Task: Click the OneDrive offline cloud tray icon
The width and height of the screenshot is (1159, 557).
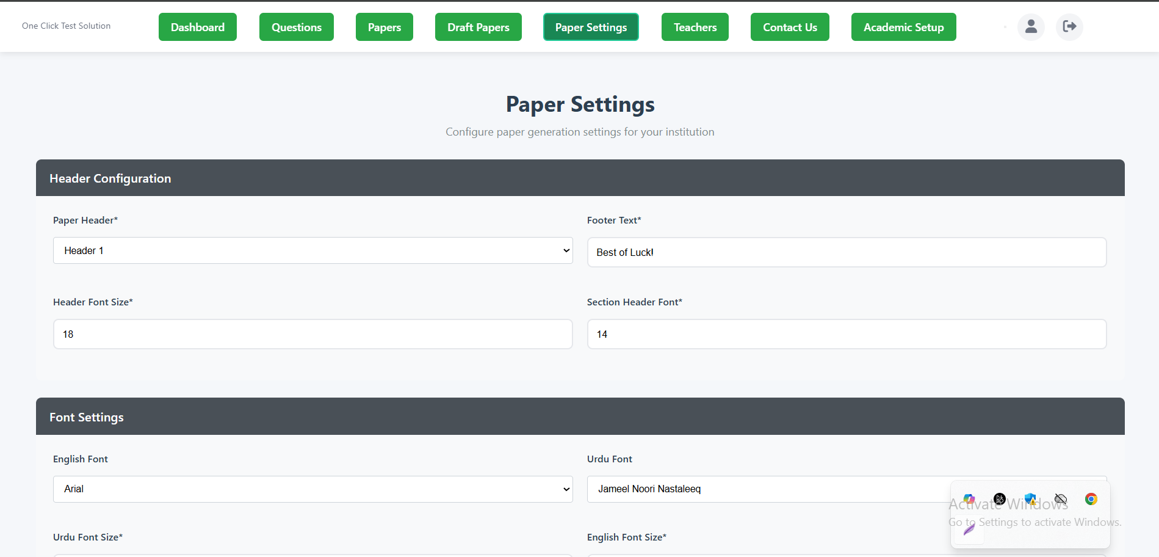Action: pos(1061,499)
